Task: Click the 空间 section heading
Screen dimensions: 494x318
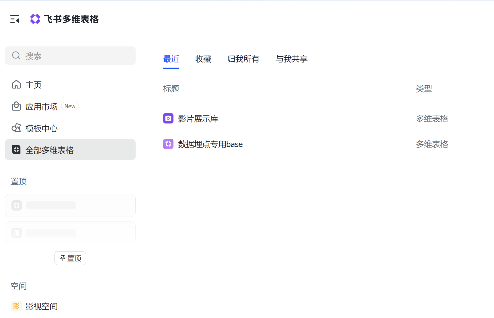Action: [19, 286]
